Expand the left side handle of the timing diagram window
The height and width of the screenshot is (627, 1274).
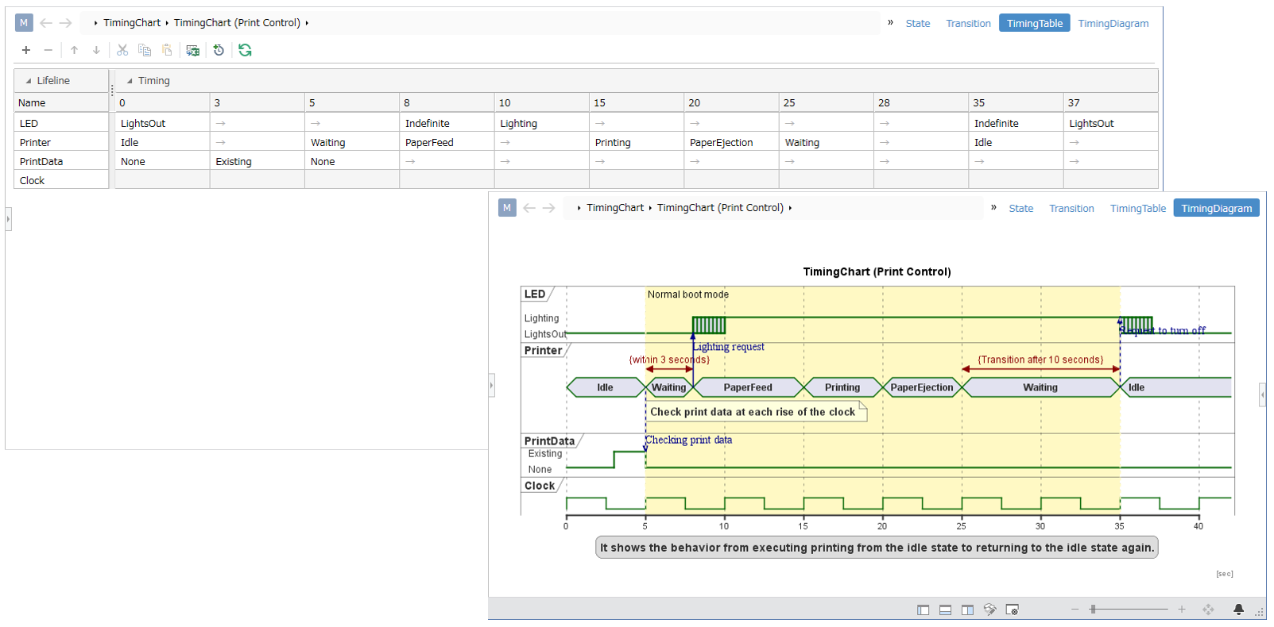(x=491, y=386)
